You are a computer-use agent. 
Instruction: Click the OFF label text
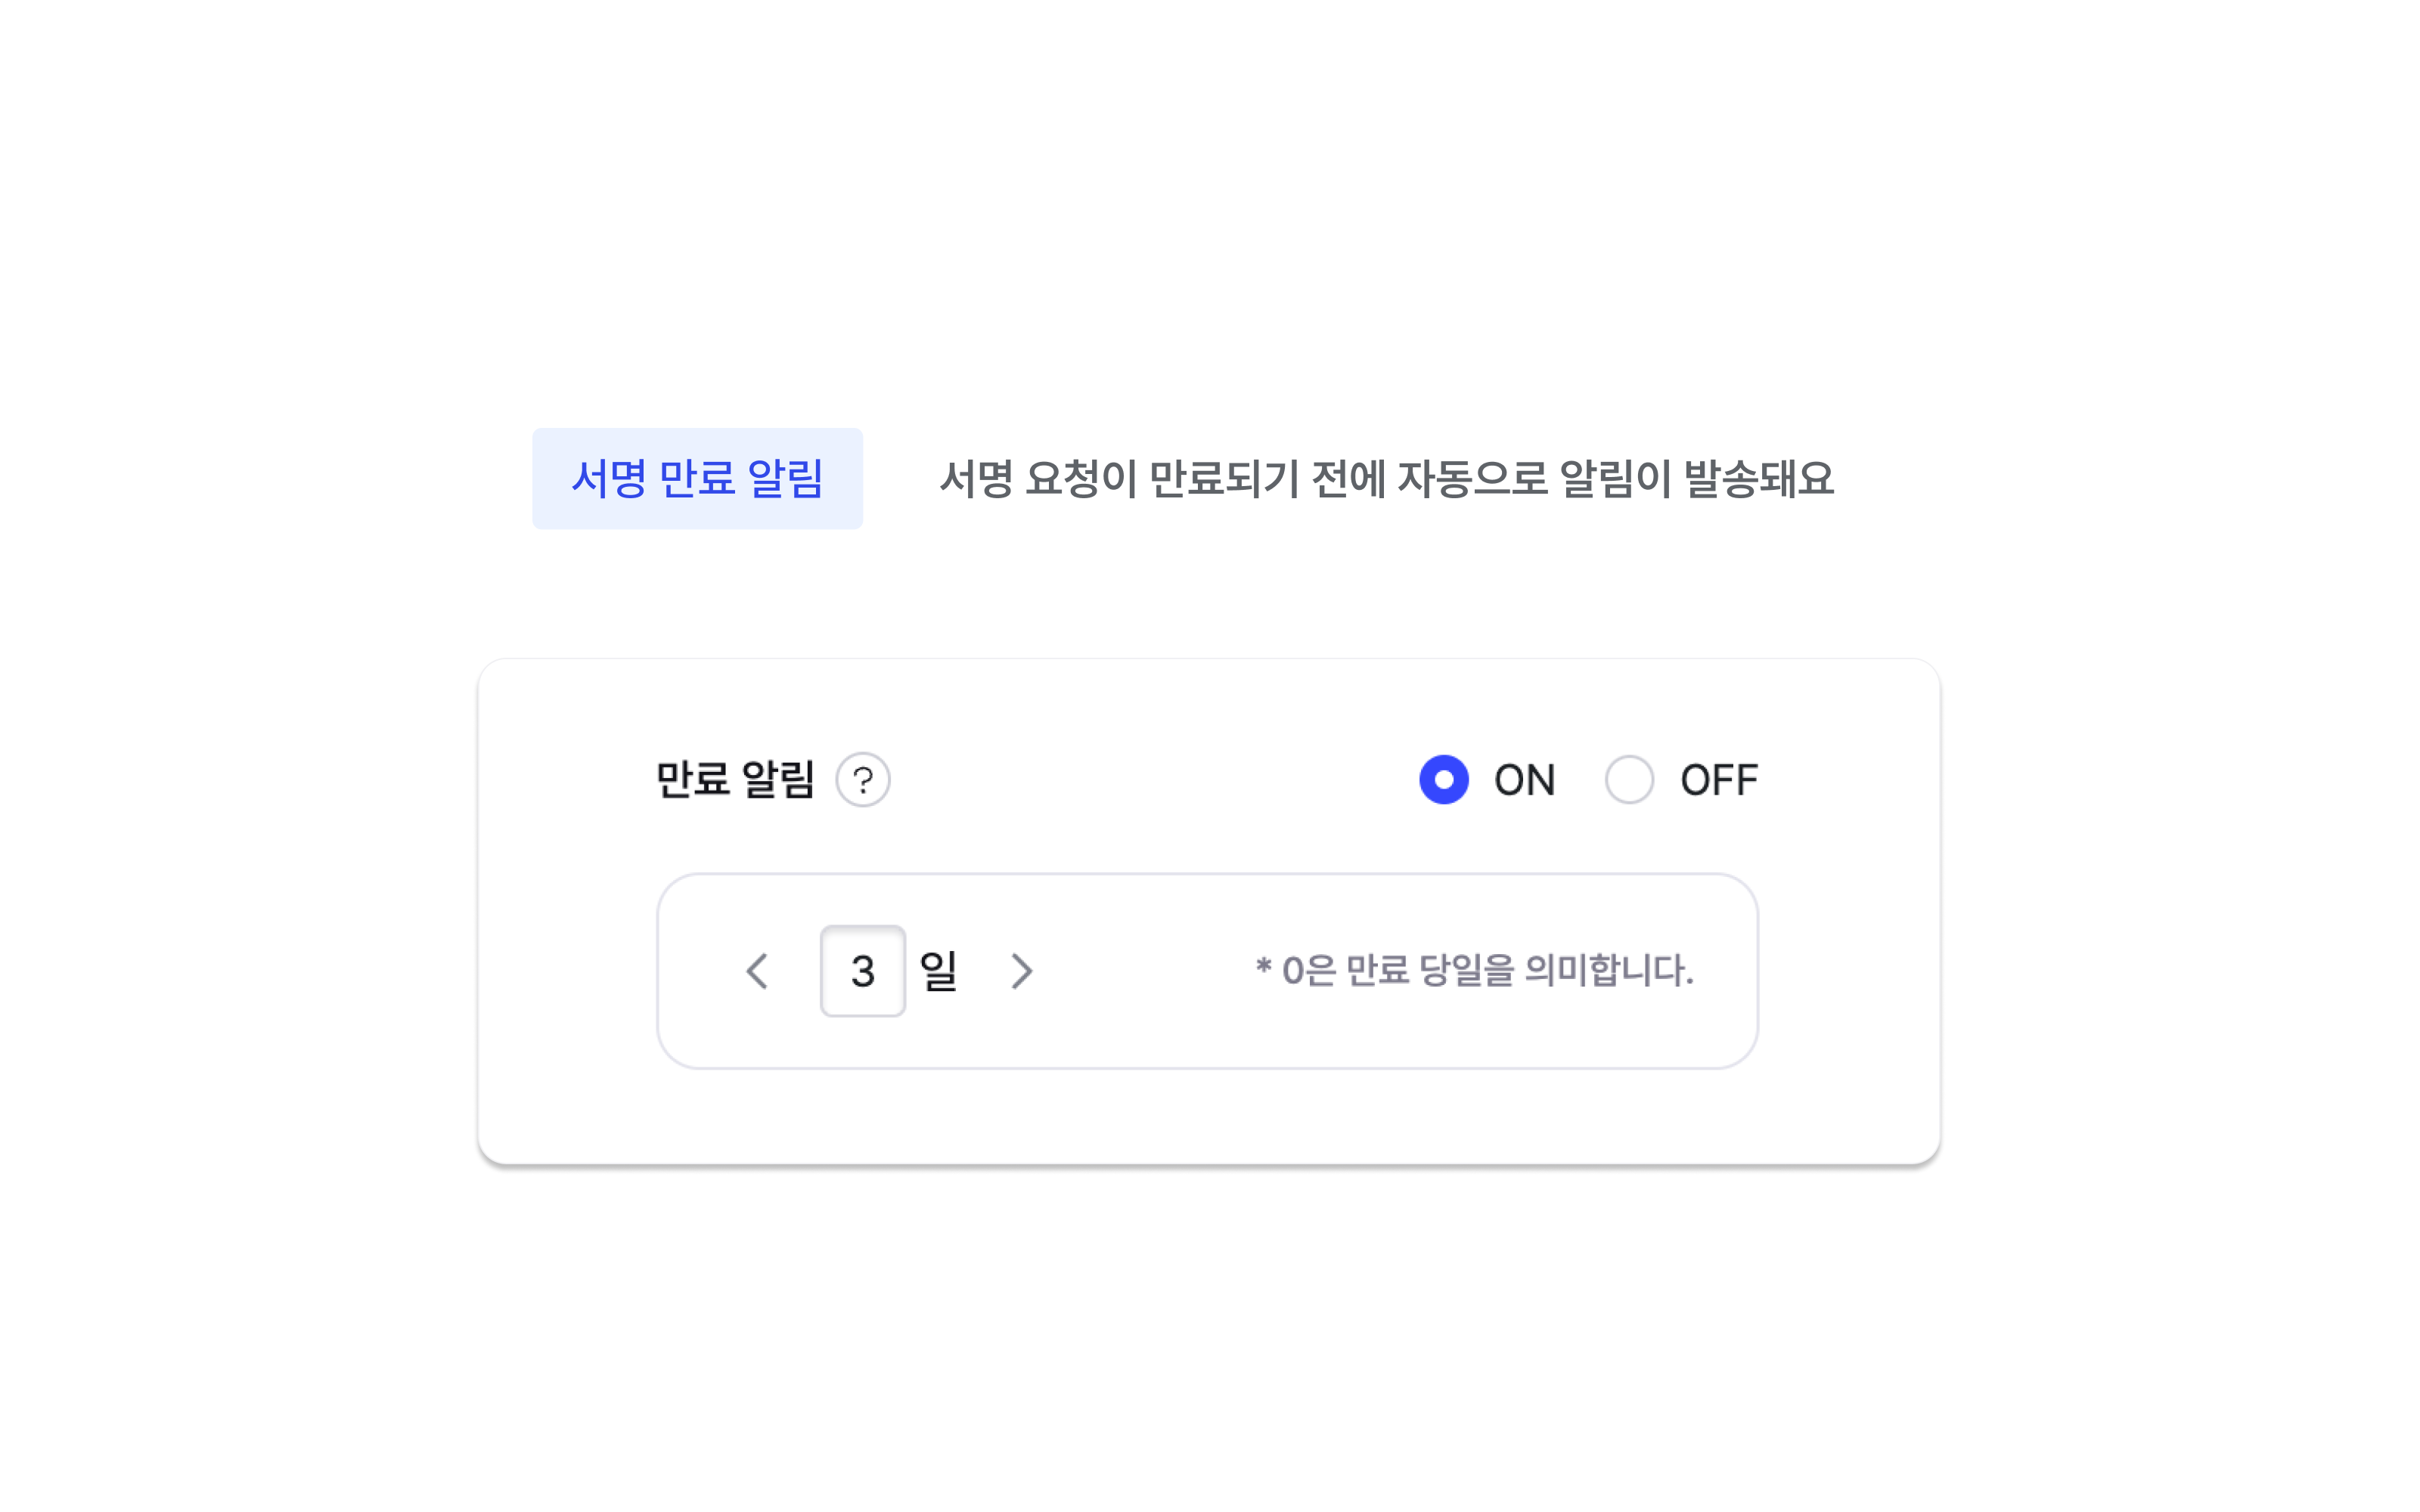click(x=1718, y=780)
